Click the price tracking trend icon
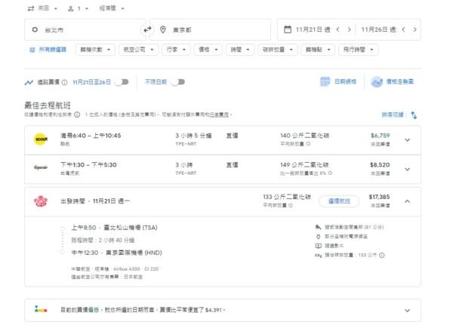This screenshot has width=453, height=331. [x=29, y=82]
